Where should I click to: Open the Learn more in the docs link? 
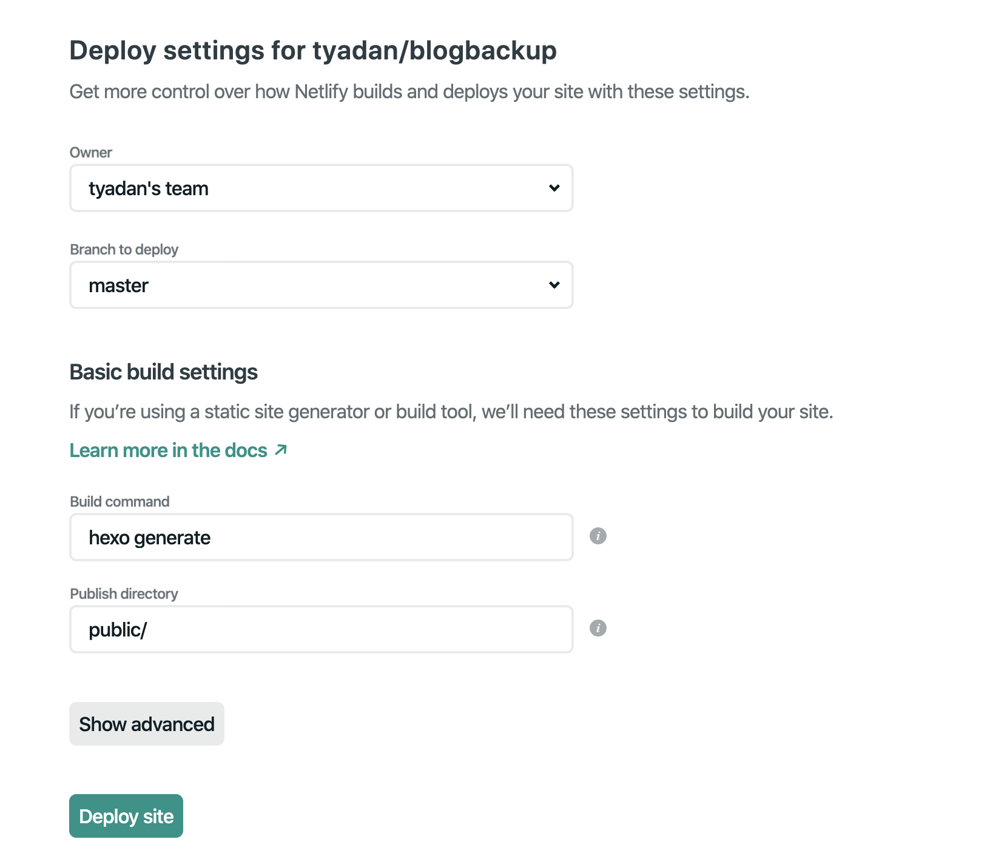[x=168, y=450]
